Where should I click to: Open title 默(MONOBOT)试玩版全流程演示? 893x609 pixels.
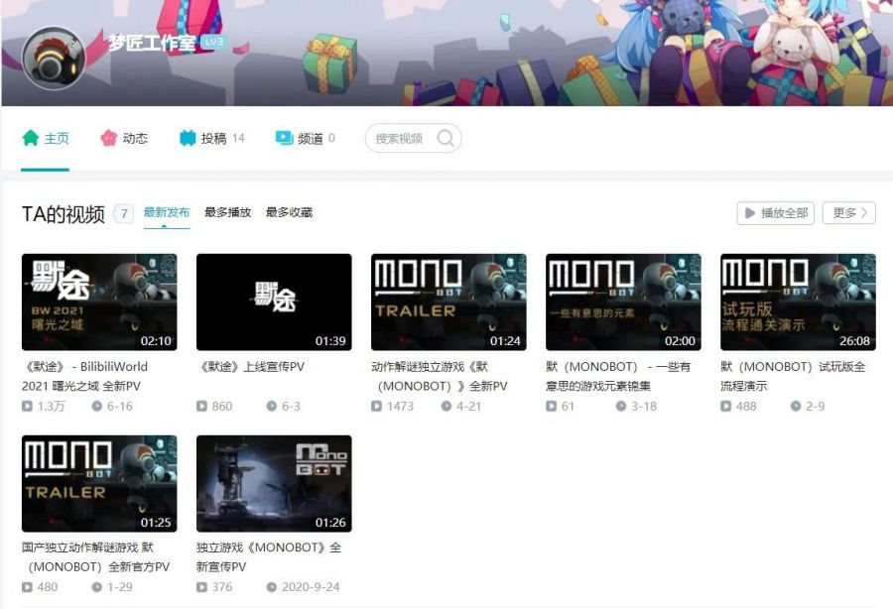pos(793,376)
